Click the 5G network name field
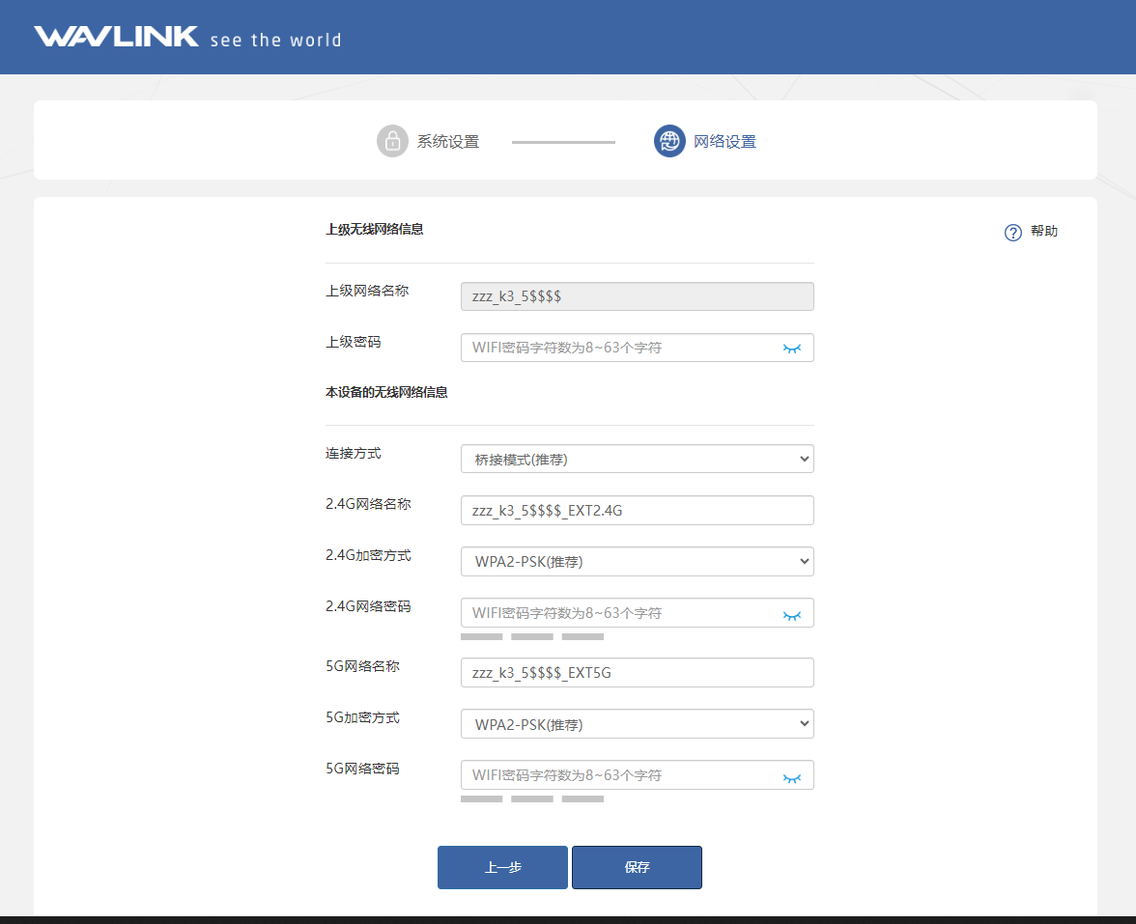Viewport: 1136px width, 924px height. pos(637,673)
